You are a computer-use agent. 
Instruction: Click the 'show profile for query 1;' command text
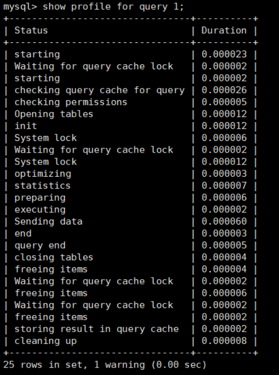pyautogui.click(x=113, y=6)
